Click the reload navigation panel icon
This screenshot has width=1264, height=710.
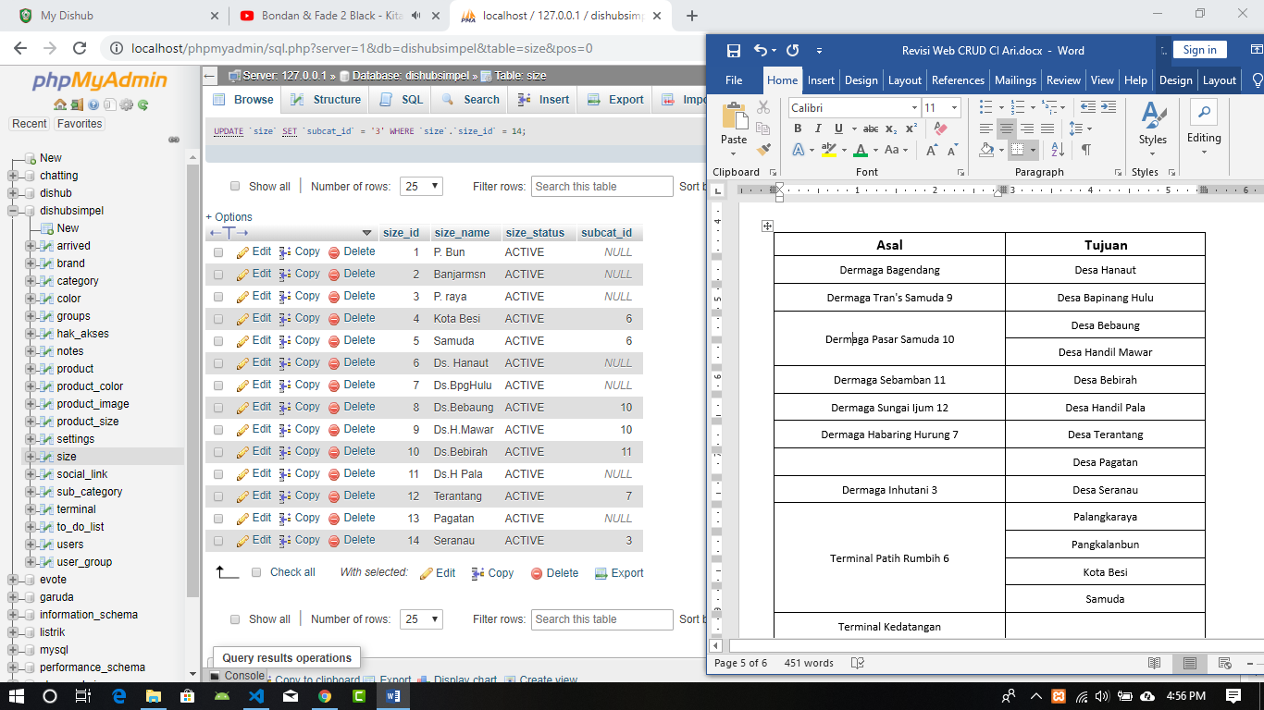coord(143,104)
